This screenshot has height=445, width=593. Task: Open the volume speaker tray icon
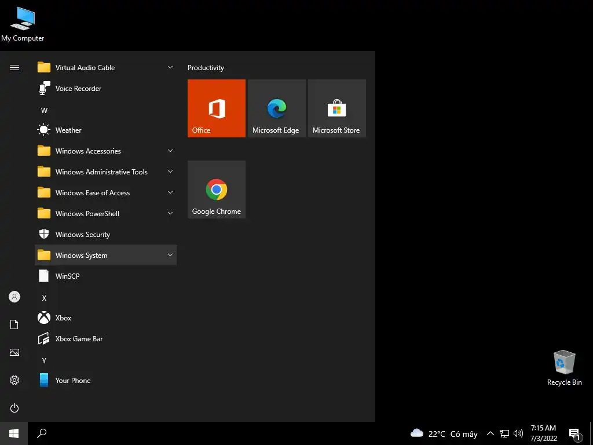point(518,433)
